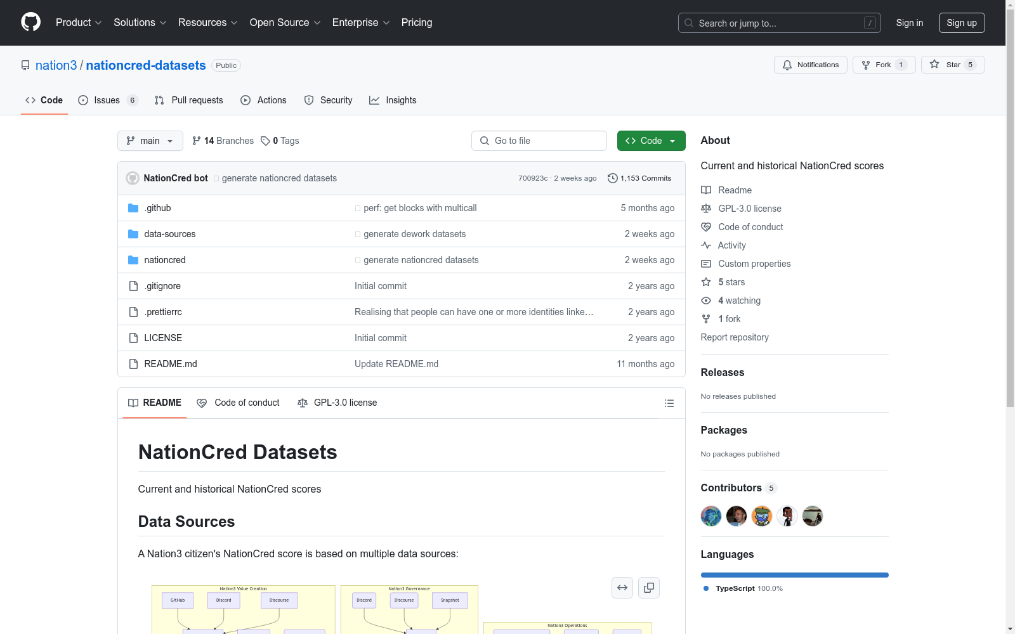Open the last contributor avatar
Image resolution: width=1015 pixels, height=634 pixels.
(x=813, y=516)
